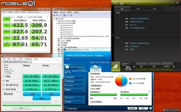The image size is (181, 112).
Task: Click the small info icon beside SMART life bar
Action: (149, 91)
